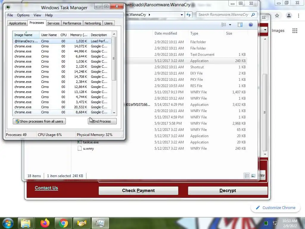Open Explorer help via question mark icon
Screen dimensions: 305x229
tap(251, 25)
